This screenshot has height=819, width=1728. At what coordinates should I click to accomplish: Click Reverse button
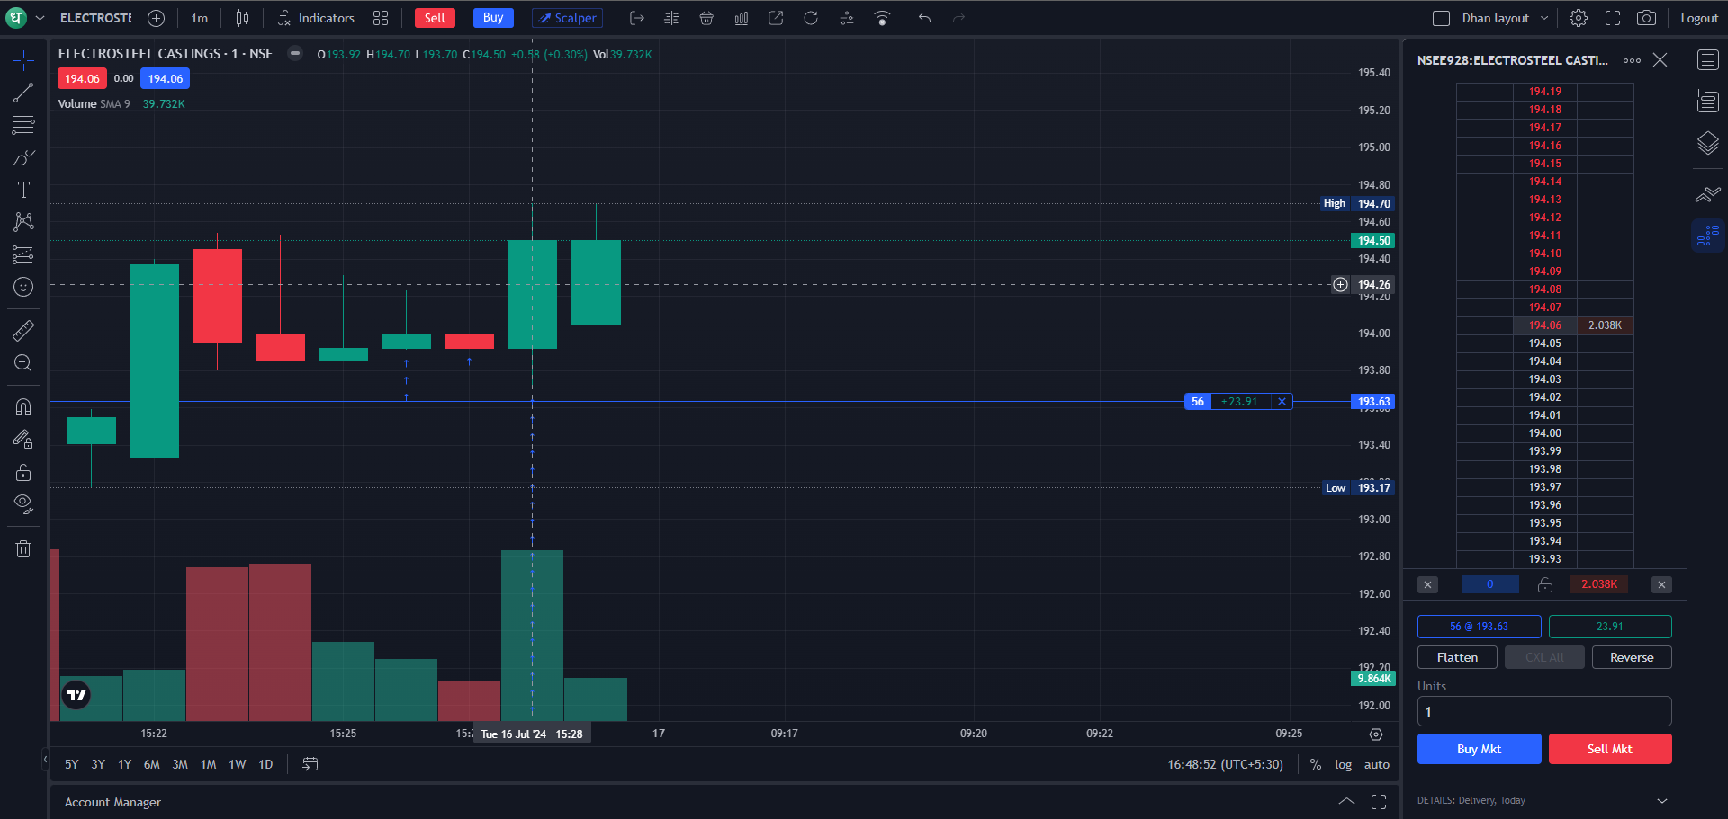pos(1632,657)
